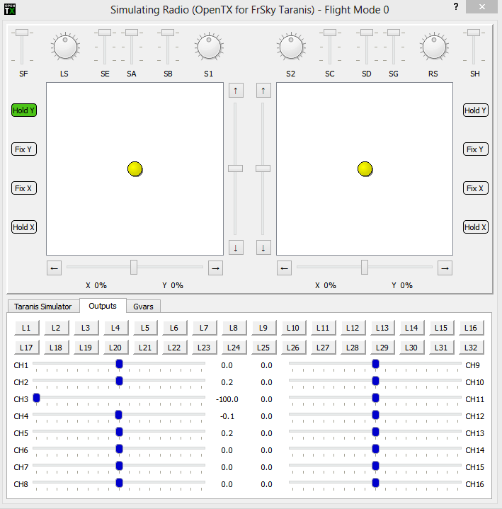This screenshot has height=509, width=502.
Task: Click logical switch L24 button
Action: click(234, 348)
